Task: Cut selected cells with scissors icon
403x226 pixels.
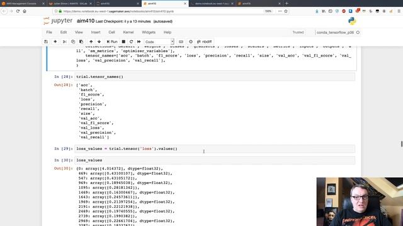Action: (x=64, y=42)
